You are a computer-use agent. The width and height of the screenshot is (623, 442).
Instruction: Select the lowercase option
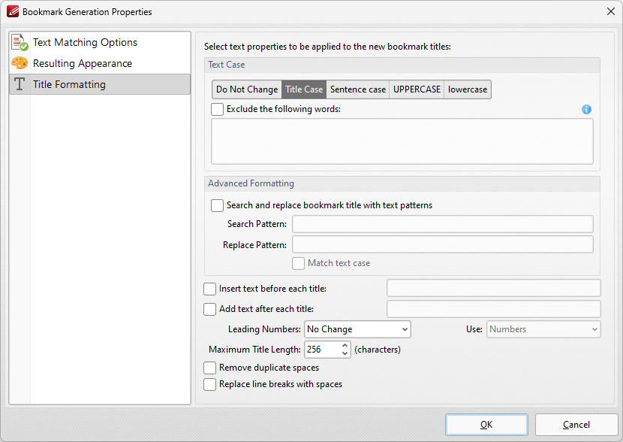point(468,89)
